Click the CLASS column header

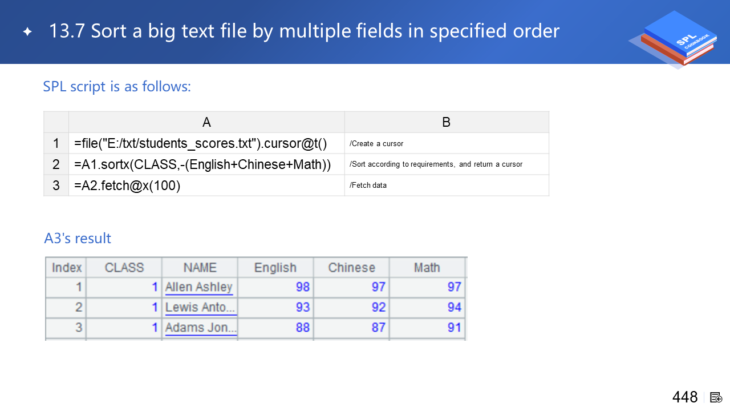point(124,268)
